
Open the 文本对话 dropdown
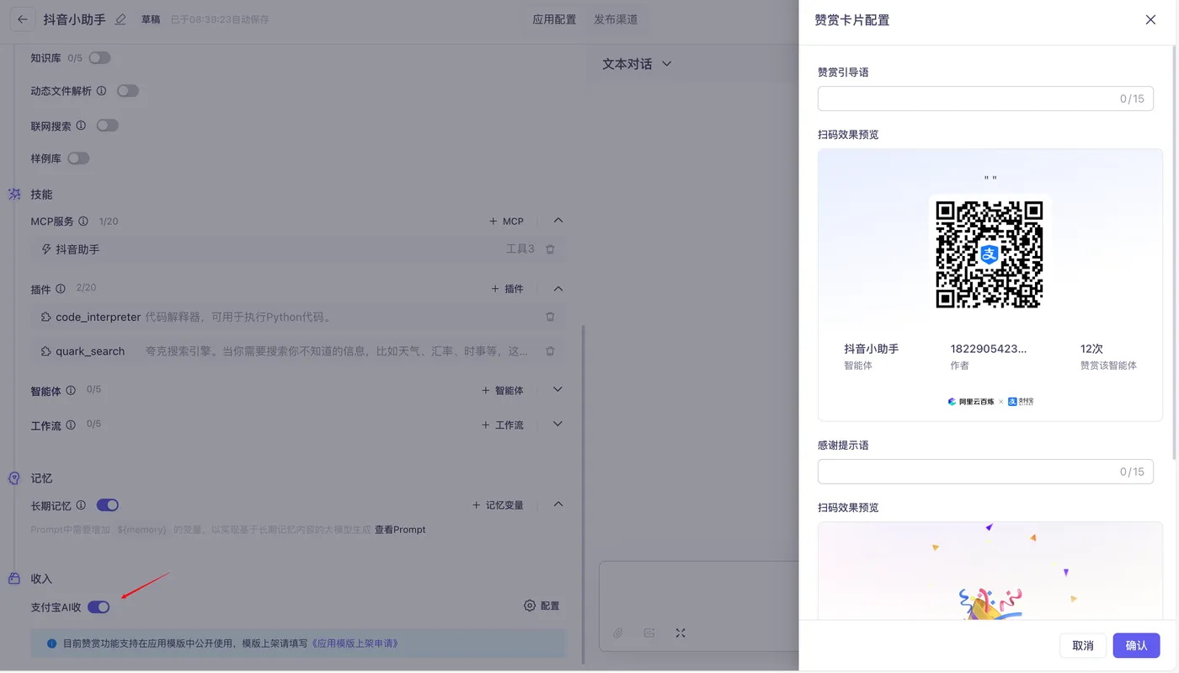click(637, 64)
